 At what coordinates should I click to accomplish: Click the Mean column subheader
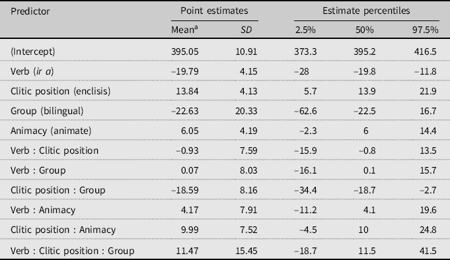[184, 30]
